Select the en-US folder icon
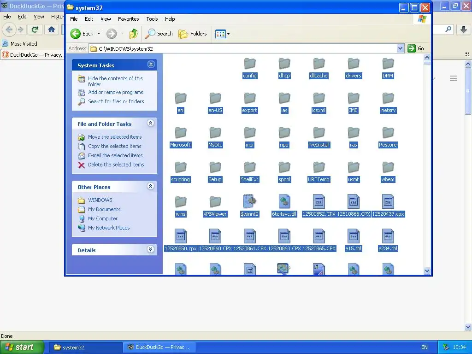Viewport: 472px width, 354px height. [x=215, y=99]
